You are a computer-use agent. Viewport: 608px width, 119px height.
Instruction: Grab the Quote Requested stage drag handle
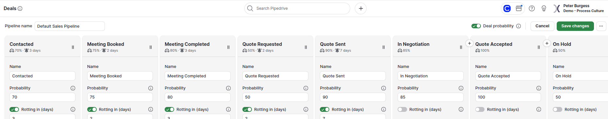pyautogui.click(x=306, y=47)
